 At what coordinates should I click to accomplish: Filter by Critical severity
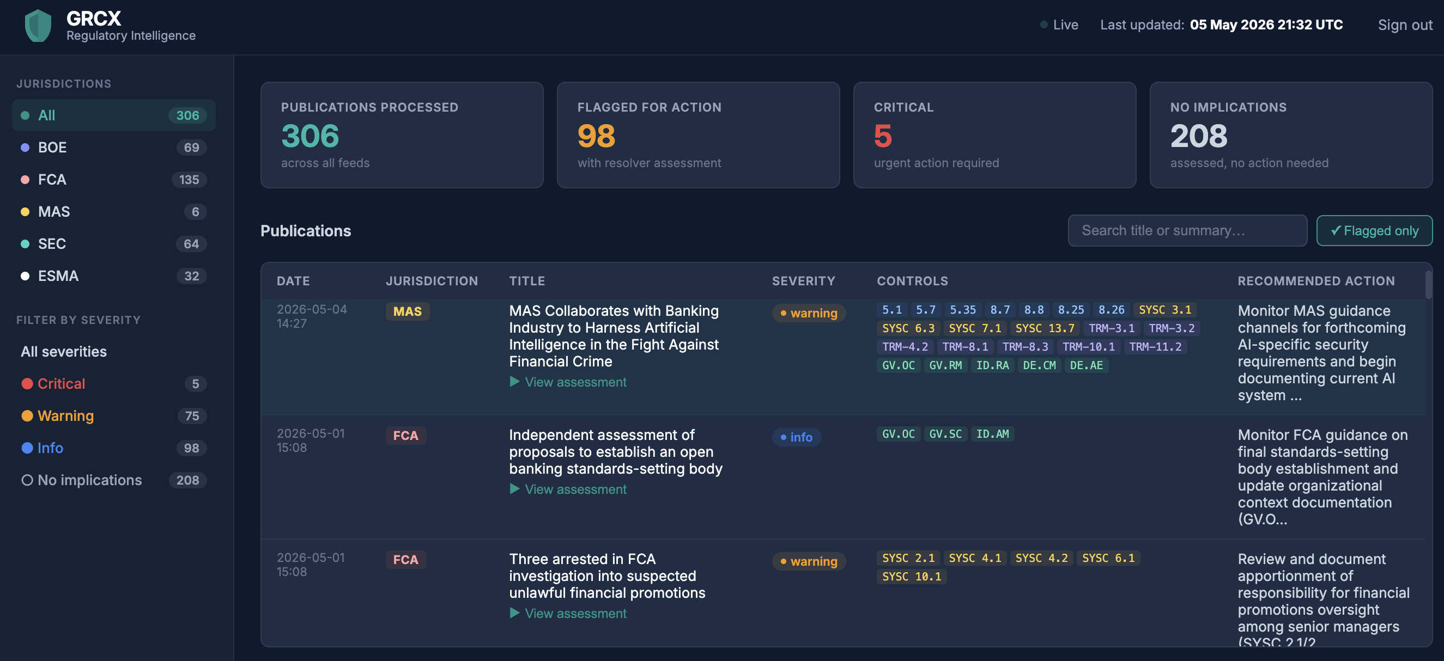click(114, 384)
